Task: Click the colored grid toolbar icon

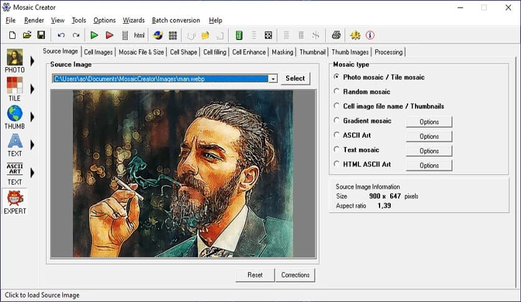Action: (x=173, y=36)
